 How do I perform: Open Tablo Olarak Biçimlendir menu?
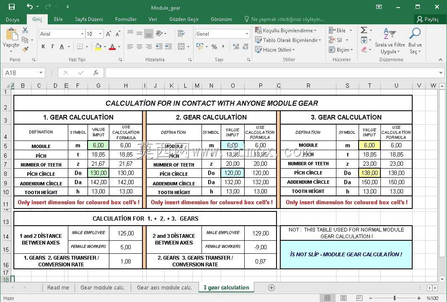click(x=288, y=40)
